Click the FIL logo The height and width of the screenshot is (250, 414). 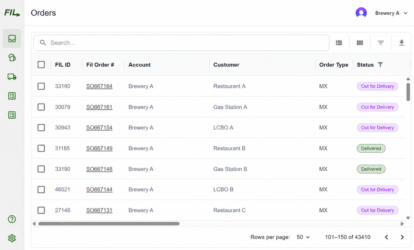coord(12,13)
